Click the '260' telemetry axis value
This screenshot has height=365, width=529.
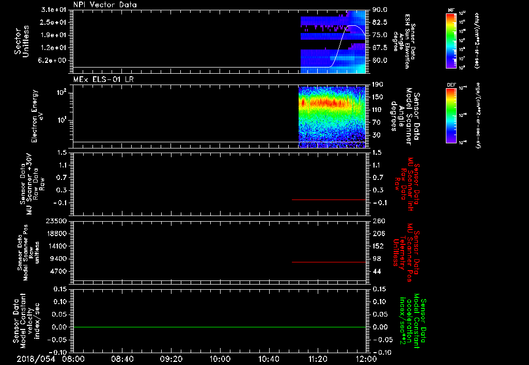[x=378, y=221]
